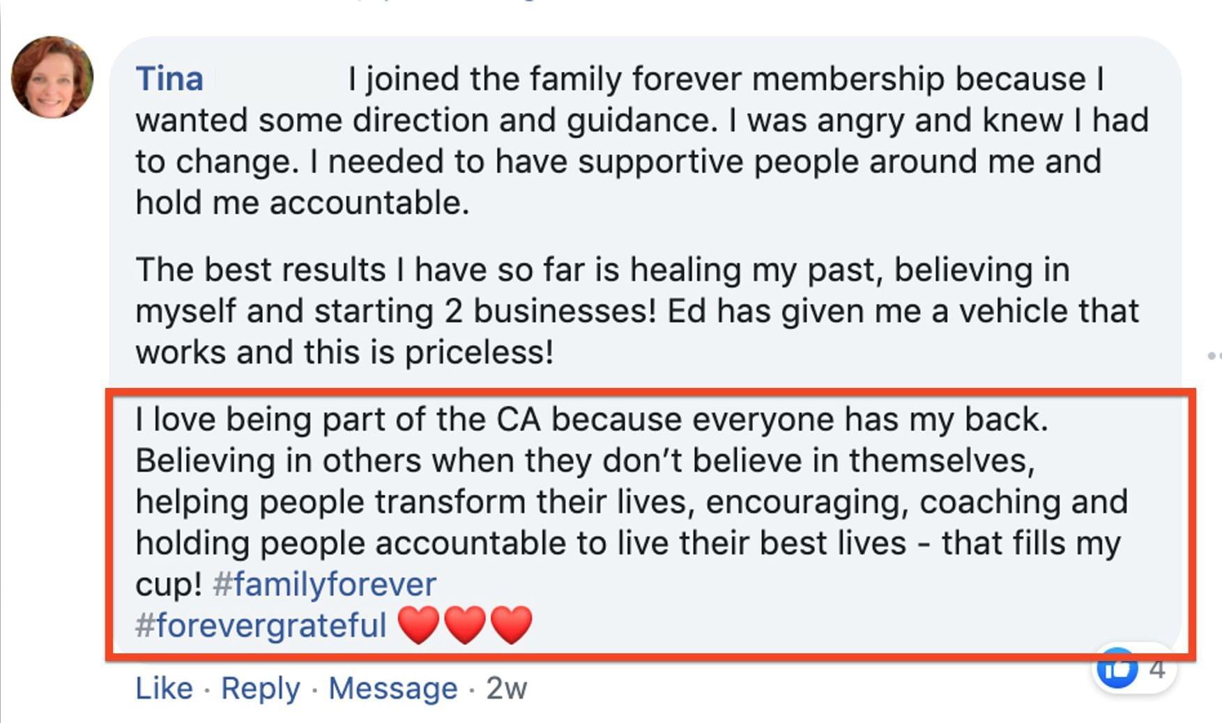Click the first red heart emoji
The height and width of the screenshot is (723, 1222).
[419, 624]
